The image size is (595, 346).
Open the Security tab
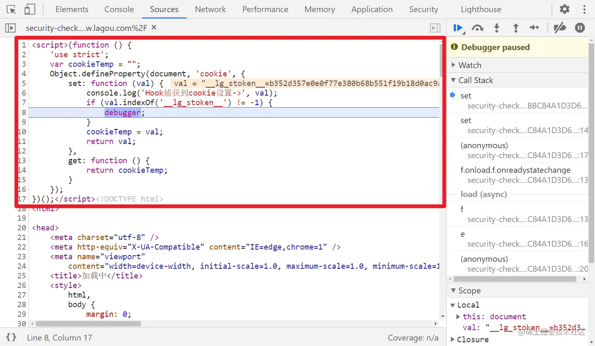tap(423, 9)
